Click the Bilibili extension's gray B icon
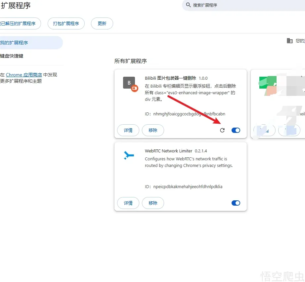 pyautogui.click(x=129, y=83)
